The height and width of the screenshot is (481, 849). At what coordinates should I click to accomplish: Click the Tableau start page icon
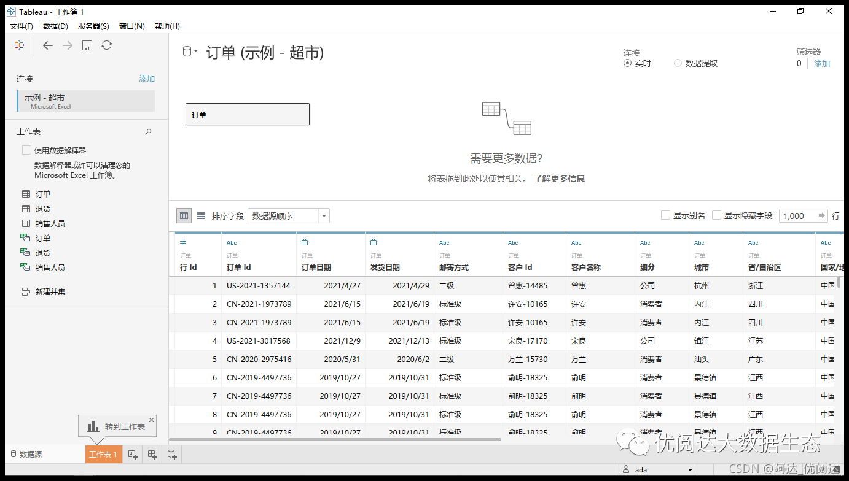point(20,45)
